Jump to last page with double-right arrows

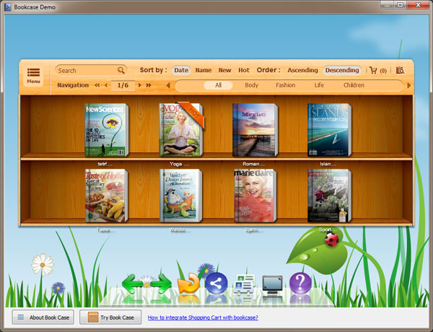point(149,85)
